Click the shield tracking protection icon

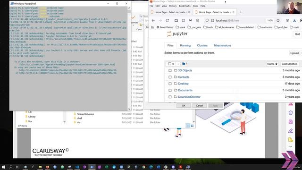click(x=207, y=20)
